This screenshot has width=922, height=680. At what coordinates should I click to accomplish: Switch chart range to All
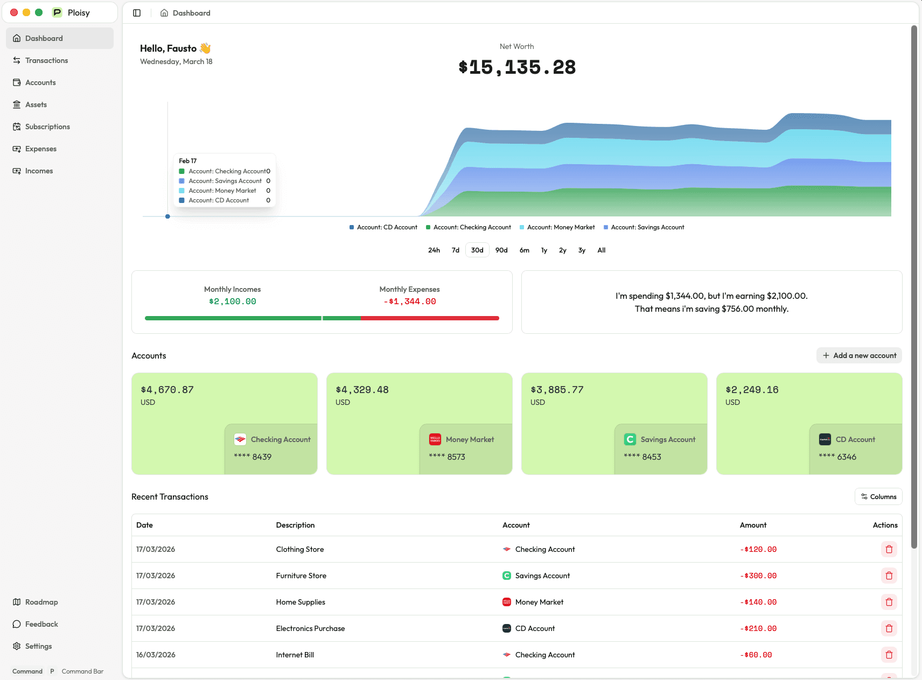click(x=602, y=250)
